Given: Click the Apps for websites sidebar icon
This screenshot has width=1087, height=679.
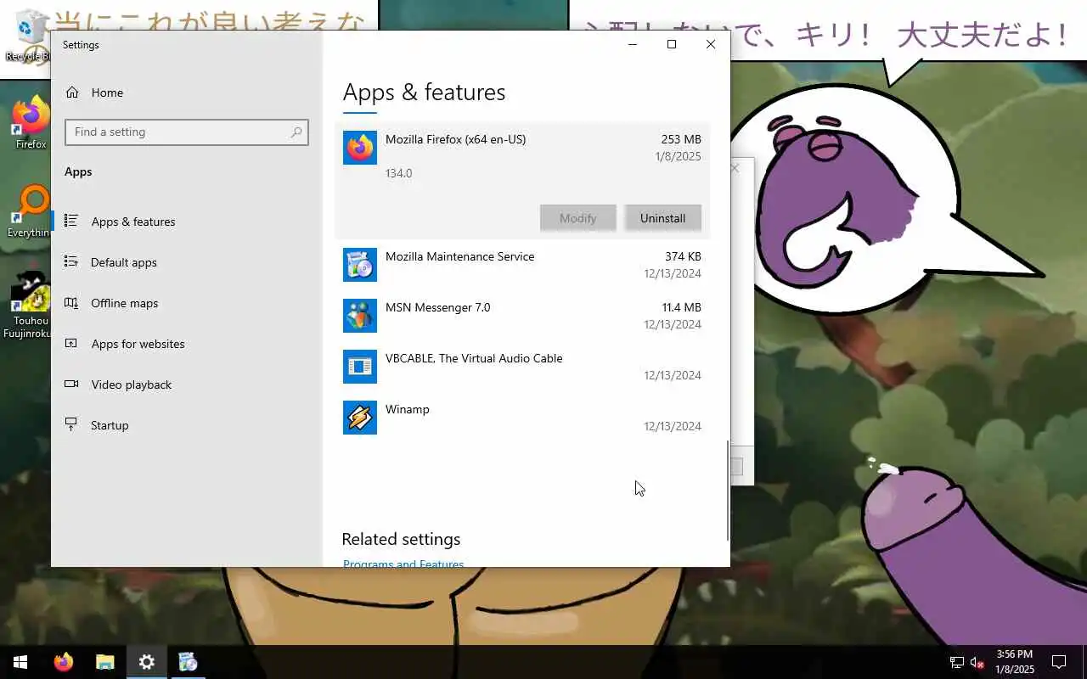Looking at the screenshot, I should coord(71,343).
